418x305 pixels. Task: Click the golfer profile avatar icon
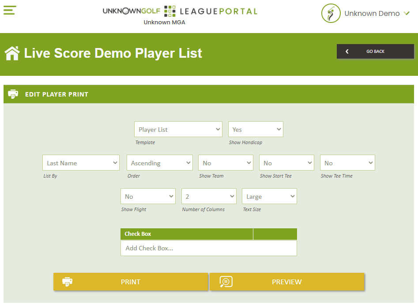coord(331,13)
